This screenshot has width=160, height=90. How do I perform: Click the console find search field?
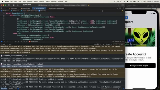point(51,44)
